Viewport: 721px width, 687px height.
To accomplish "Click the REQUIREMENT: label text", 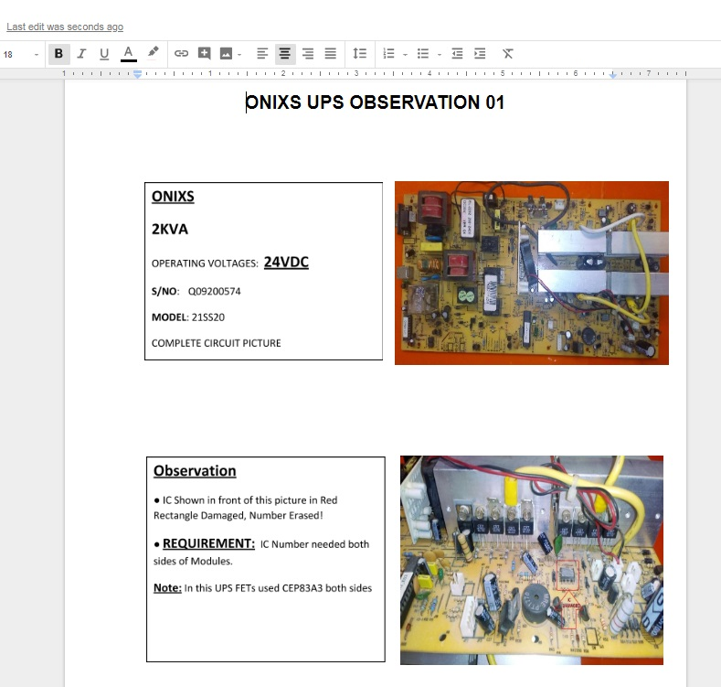I will 208,543.
